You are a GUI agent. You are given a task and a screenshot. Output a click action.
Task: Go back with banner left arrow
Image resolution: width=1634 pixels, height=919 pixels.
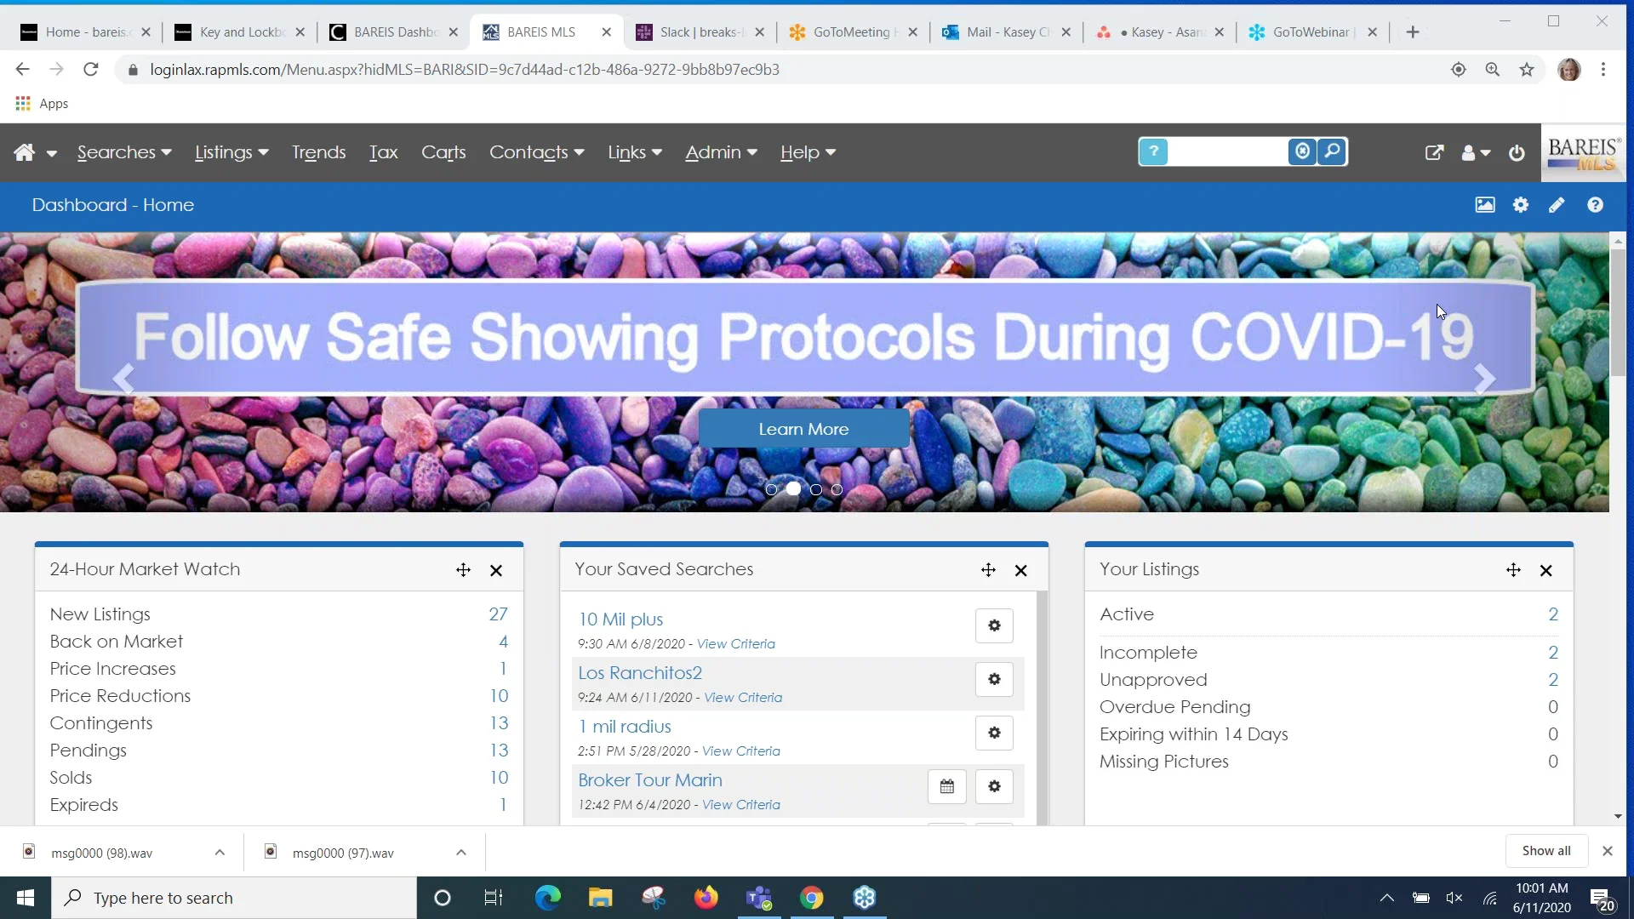(124, 379)
